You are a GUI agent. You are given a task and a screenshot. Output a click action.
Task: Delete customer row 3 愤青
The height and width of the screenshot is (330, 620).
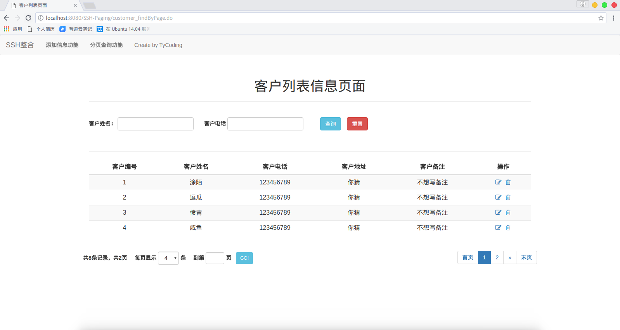(508, 212)
